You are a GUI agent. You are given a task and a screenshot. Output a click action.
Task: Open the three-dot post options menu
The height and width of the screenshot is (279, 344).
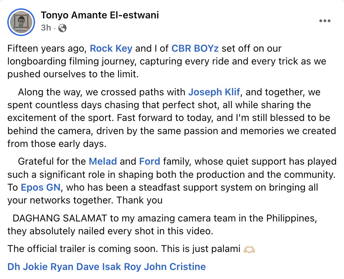(x=325, y=21)
